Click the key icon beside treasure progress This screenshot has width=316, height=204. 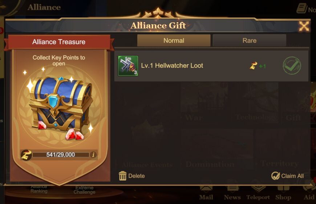coord(26,155)
